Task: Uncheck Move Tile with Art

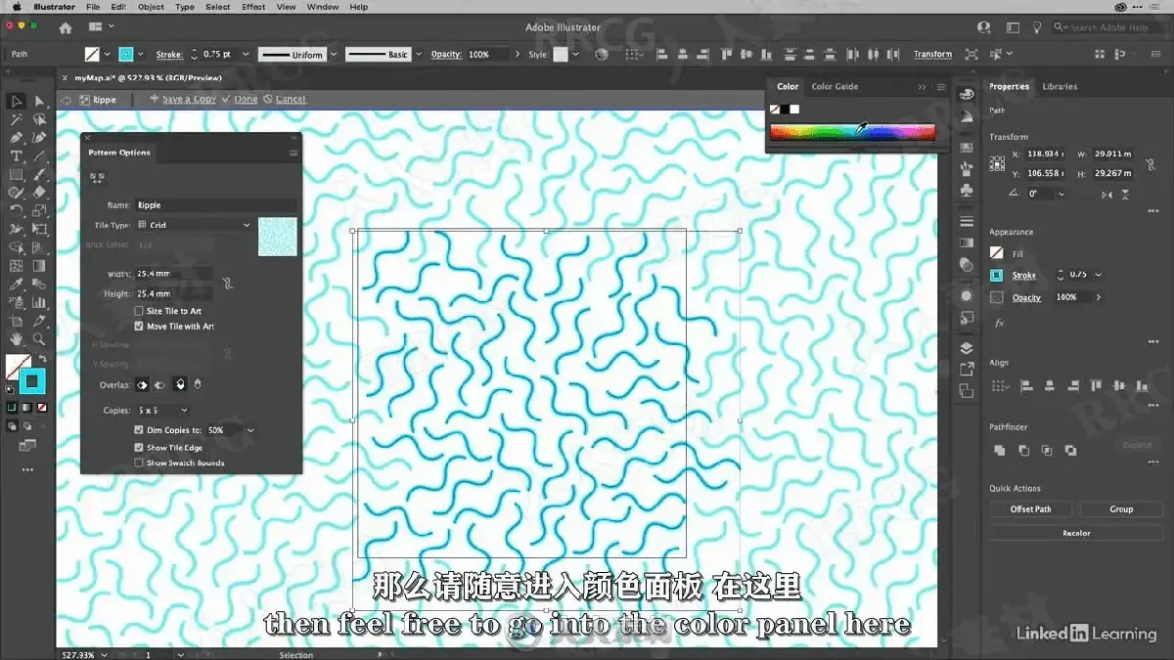Action: [x=138, y=326]
